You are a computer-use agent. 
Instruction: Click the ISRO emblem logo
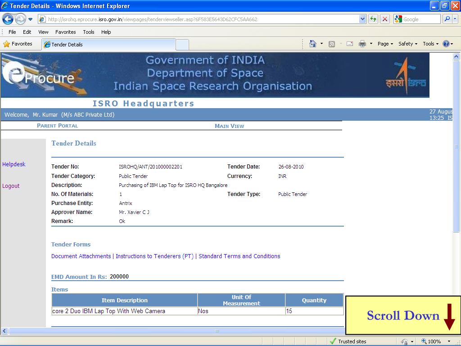pyautogui.click(x=406, y=76)
